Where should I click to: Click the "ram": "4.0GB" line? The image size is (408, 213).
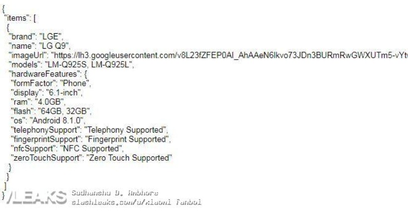click(38, 102)
